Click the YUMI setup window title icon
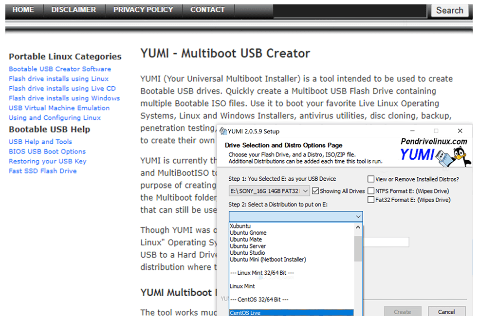 pos(223,131)
